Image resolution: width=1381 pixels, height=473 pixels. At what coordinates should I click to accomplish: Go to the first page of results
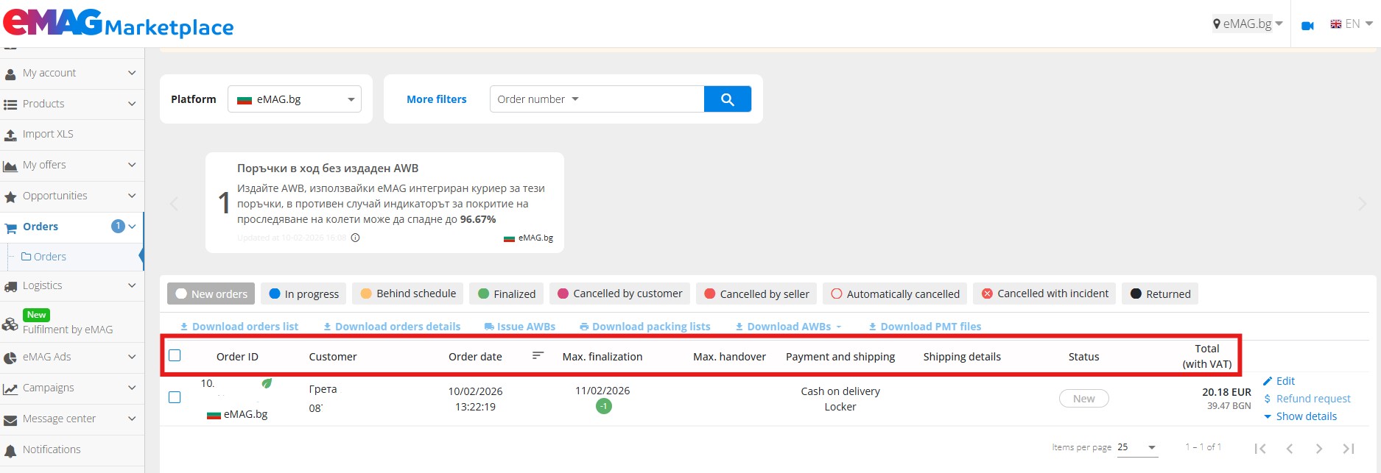1260,448
